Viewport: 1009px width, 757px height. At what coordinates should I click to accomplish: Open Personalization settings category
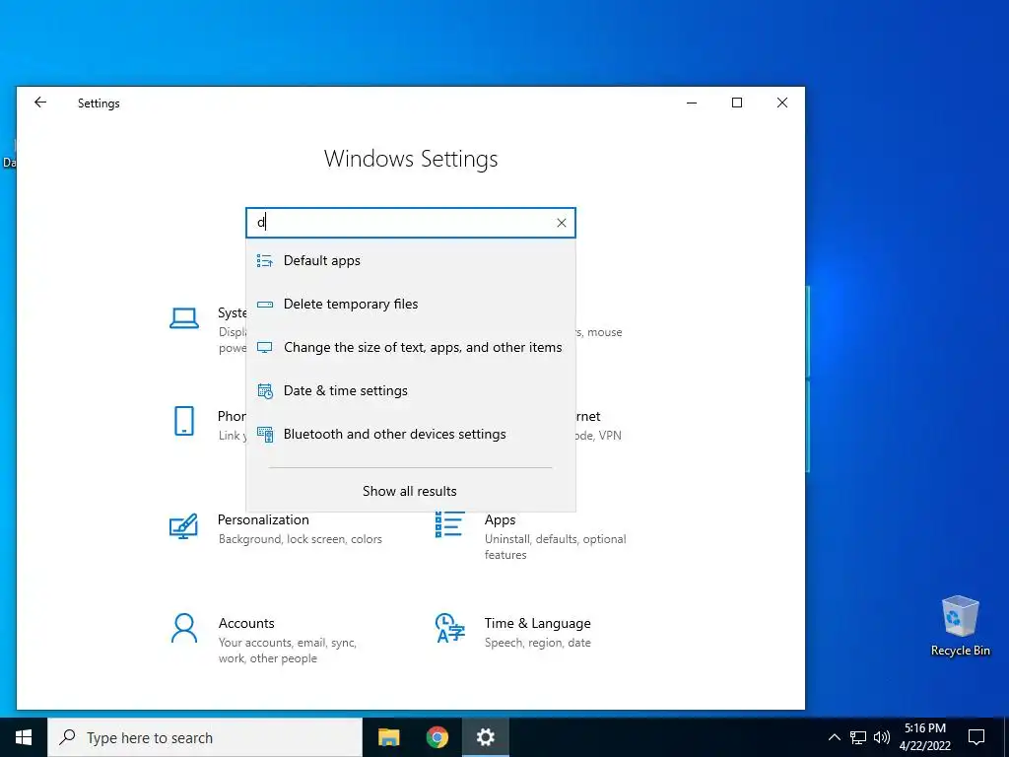[263, 519]
